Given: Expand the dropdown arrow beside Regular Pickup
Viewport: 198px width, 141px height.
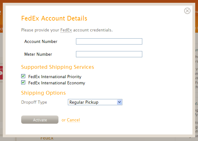Looking at the screenshot, I should pyautogui.click(x=119, y=102).
